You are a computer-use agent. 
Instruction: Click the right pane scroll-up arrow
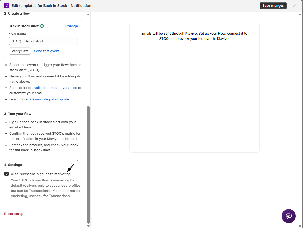tap(300, 15)
